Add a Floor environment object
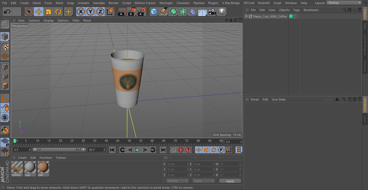Viewport: 368px width, 190px height. [x=203, y=12]
